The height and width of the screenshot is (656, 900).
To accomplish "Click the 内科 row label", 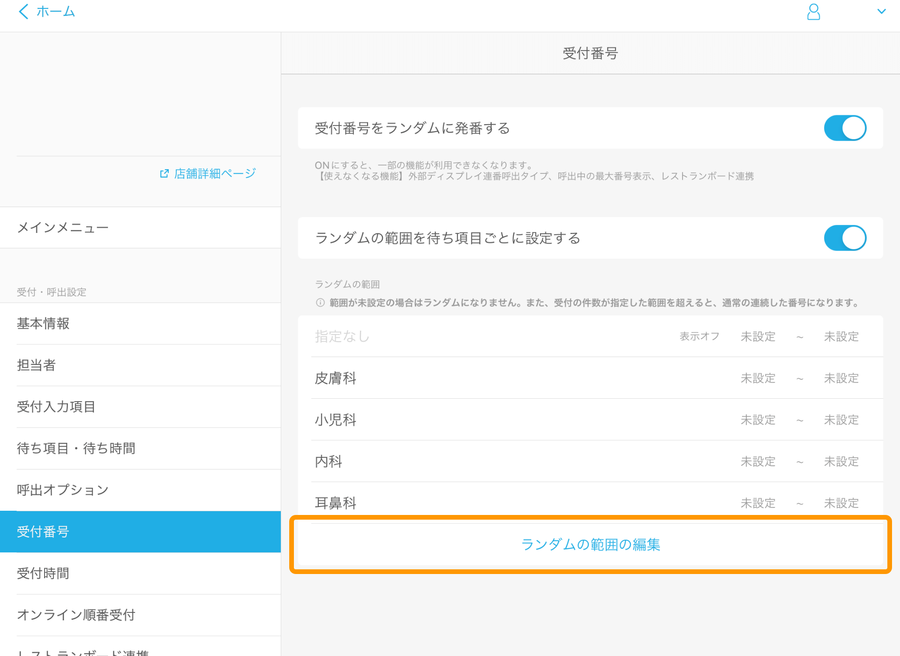I will point(329,462).
